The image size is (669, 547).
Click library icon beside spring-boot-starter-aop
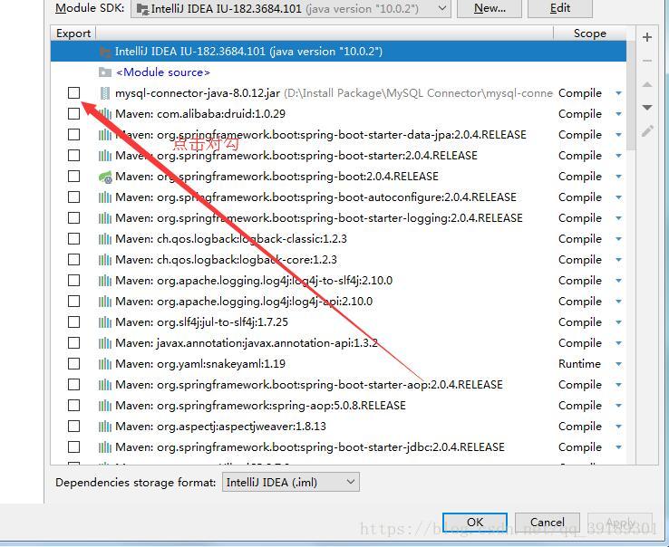pos(105,385)
